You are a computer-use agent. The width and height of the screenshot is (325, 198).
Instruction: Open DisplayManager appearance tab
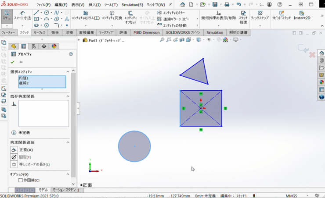54,46
